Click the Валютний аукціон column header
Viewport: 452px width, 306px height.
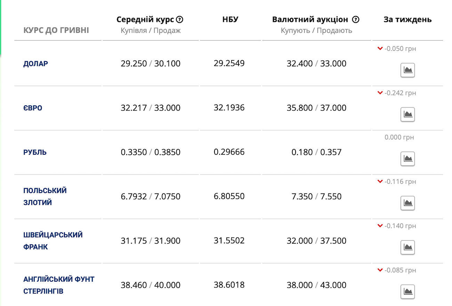(x=310, y=19)
